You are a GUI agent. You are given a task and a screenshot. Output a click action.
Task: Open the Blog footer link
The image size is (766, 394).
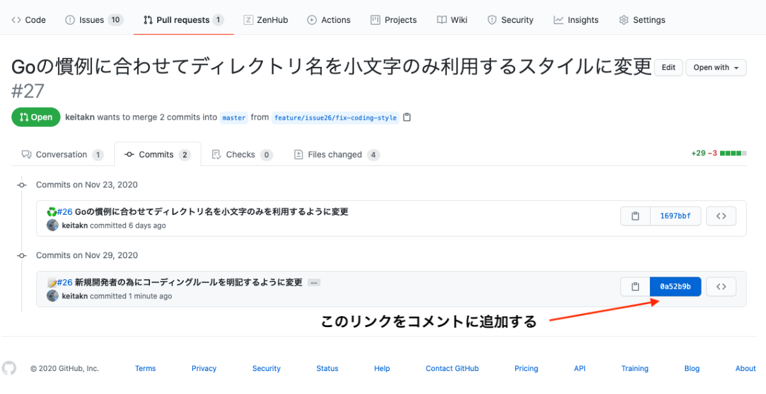coord(692,368)
